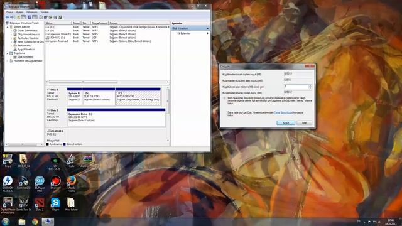Select Disk Yönetimi in the tree
This screenshot has height=226, width=402.
tap(25, 57)
